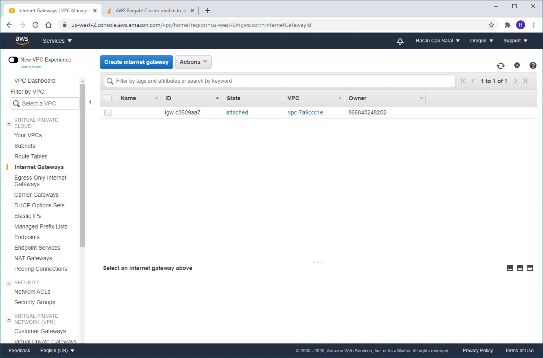Viewport: 543px width, 358px height.
Task: Go to Your VPCs
Action: (x=28, y=135)
